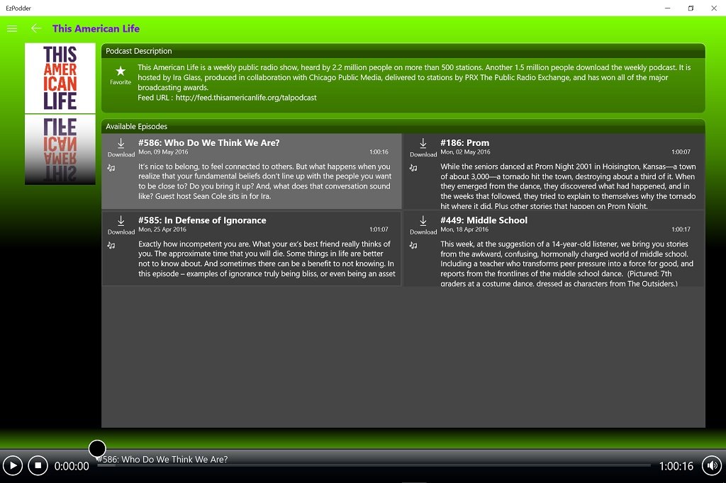The width and height of the screenshot is (726, 483).
Task: Download episode #186: Prom
Action: [x=423, y=147]
